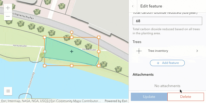Zoom in on the map
The width and height of the screenshot is (206, 103).
pyautogui.click(x=8, y=8)
